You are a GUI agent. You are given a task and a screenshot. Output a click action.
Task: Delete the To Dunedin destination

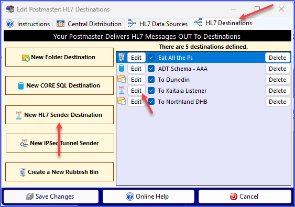(278, 80)
